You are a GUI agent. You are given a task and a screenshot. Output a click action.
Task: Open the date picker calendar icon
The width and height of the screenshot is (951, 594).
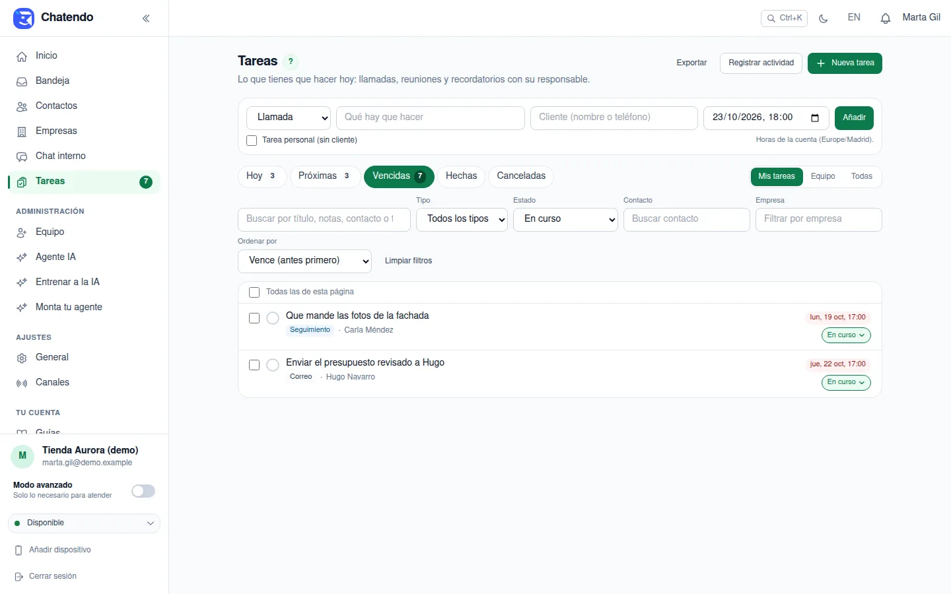[815, 117]
